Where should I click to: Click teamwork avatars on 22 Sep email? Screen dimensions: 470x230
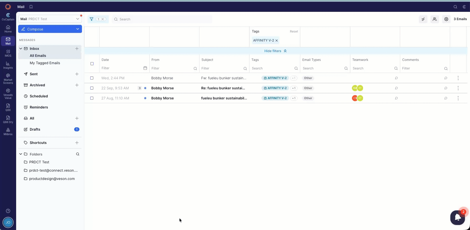pos(358,88)
